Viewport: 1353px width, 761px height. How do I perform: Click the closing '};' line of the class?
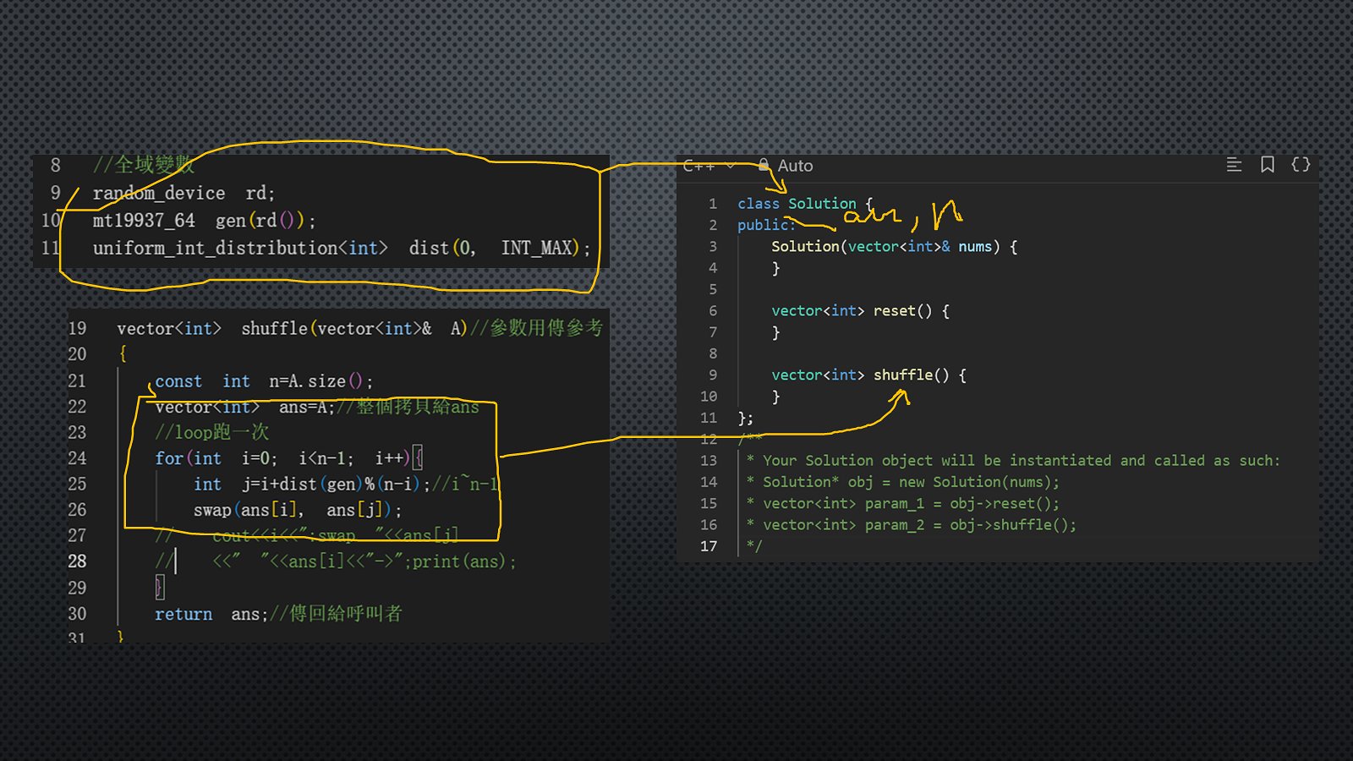(745, 418)
